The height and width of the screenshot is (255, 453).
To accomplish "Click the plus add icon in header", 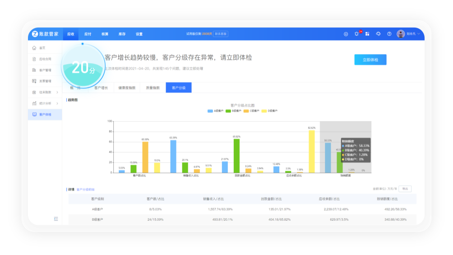I will click(x=346, y=34).
